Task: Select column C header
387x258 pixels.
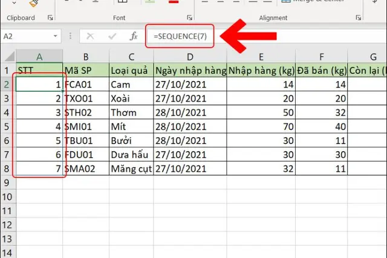Action: pos(131,57)
